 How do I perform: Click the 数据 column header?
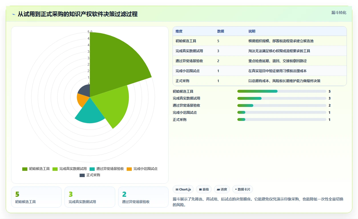(x=221, y=31)
